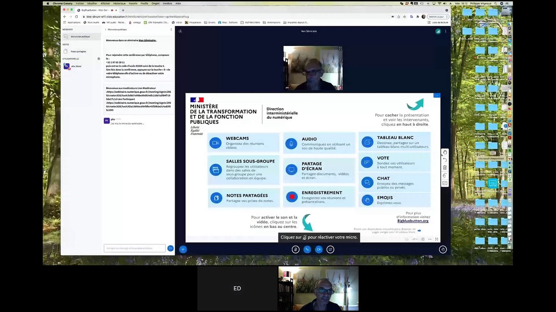
Task: Focus the chat message input field
Action: pos(135,248)
